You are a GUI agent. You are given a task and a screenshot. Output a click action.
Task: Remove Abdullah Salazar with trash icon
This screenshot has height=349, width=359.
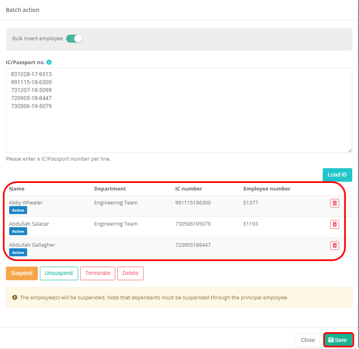coord(334,224)
